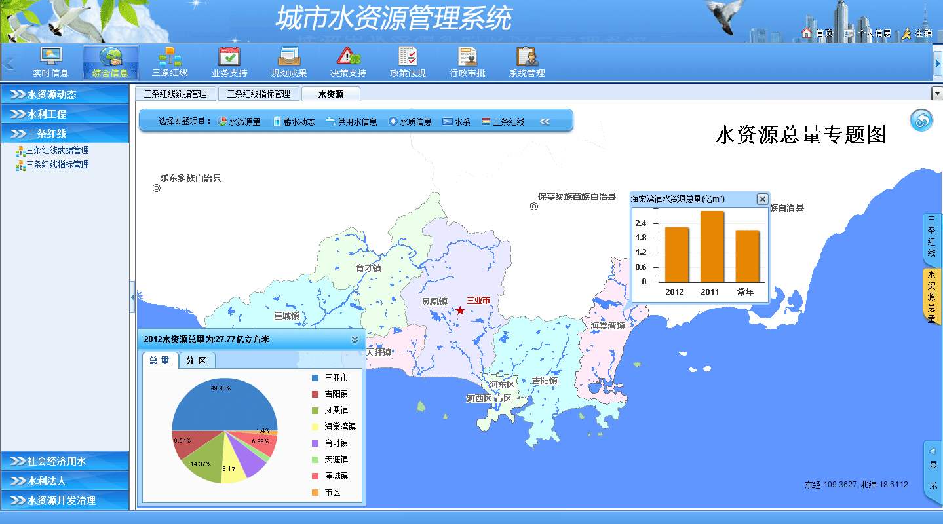Click the 海棠湾镇 legend color swatch
943x524 pixels.
point(316,426)
